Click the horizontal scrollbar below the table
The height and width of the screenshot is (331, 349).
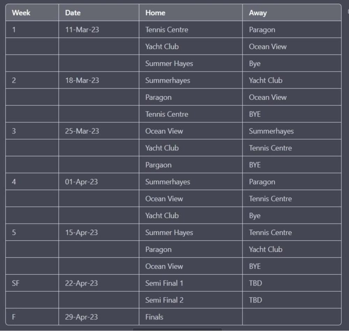coord(177,329)
